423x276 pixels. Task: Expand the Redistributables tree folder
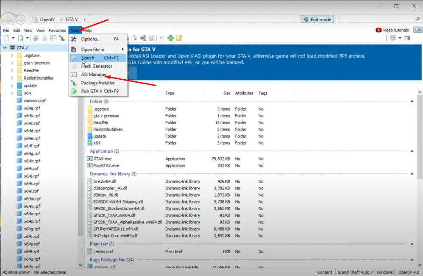pyautogui.click(x=12, y=78)
